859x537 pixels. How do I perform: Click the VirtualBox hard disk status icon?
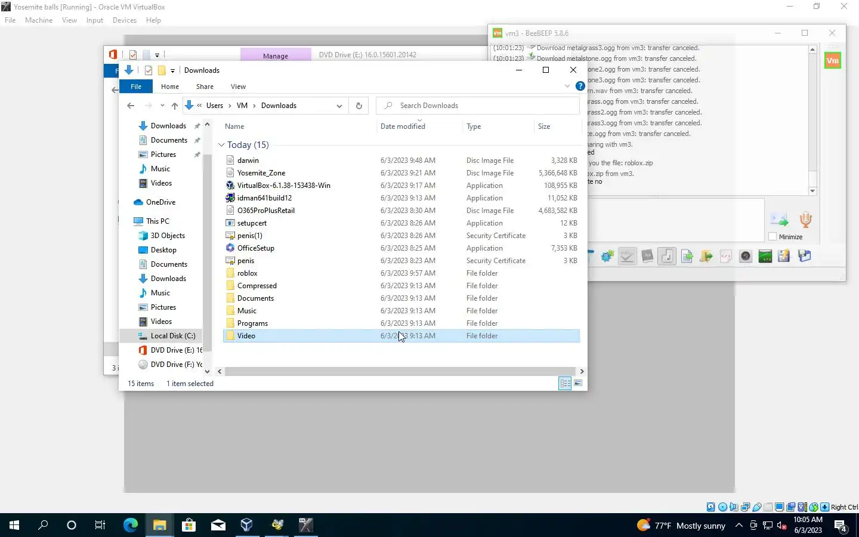[x=711, y=507]
